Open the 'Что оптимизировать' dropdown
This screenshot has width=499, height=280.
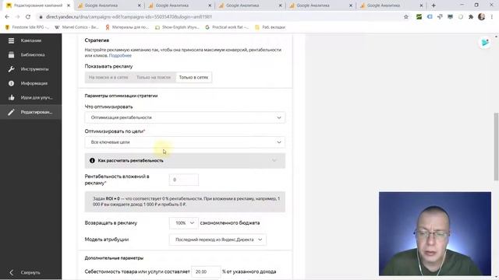click(x=185, y=117)
